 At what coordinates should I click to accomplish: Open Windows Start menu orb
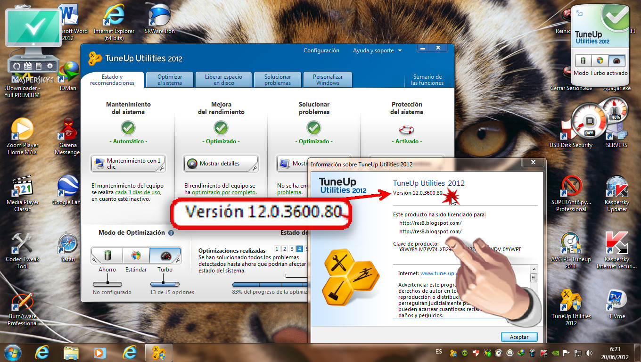13,352
